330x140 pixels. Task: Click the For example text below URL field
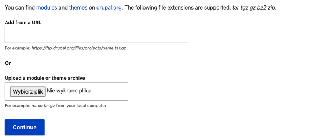click(x=18, y=48)
